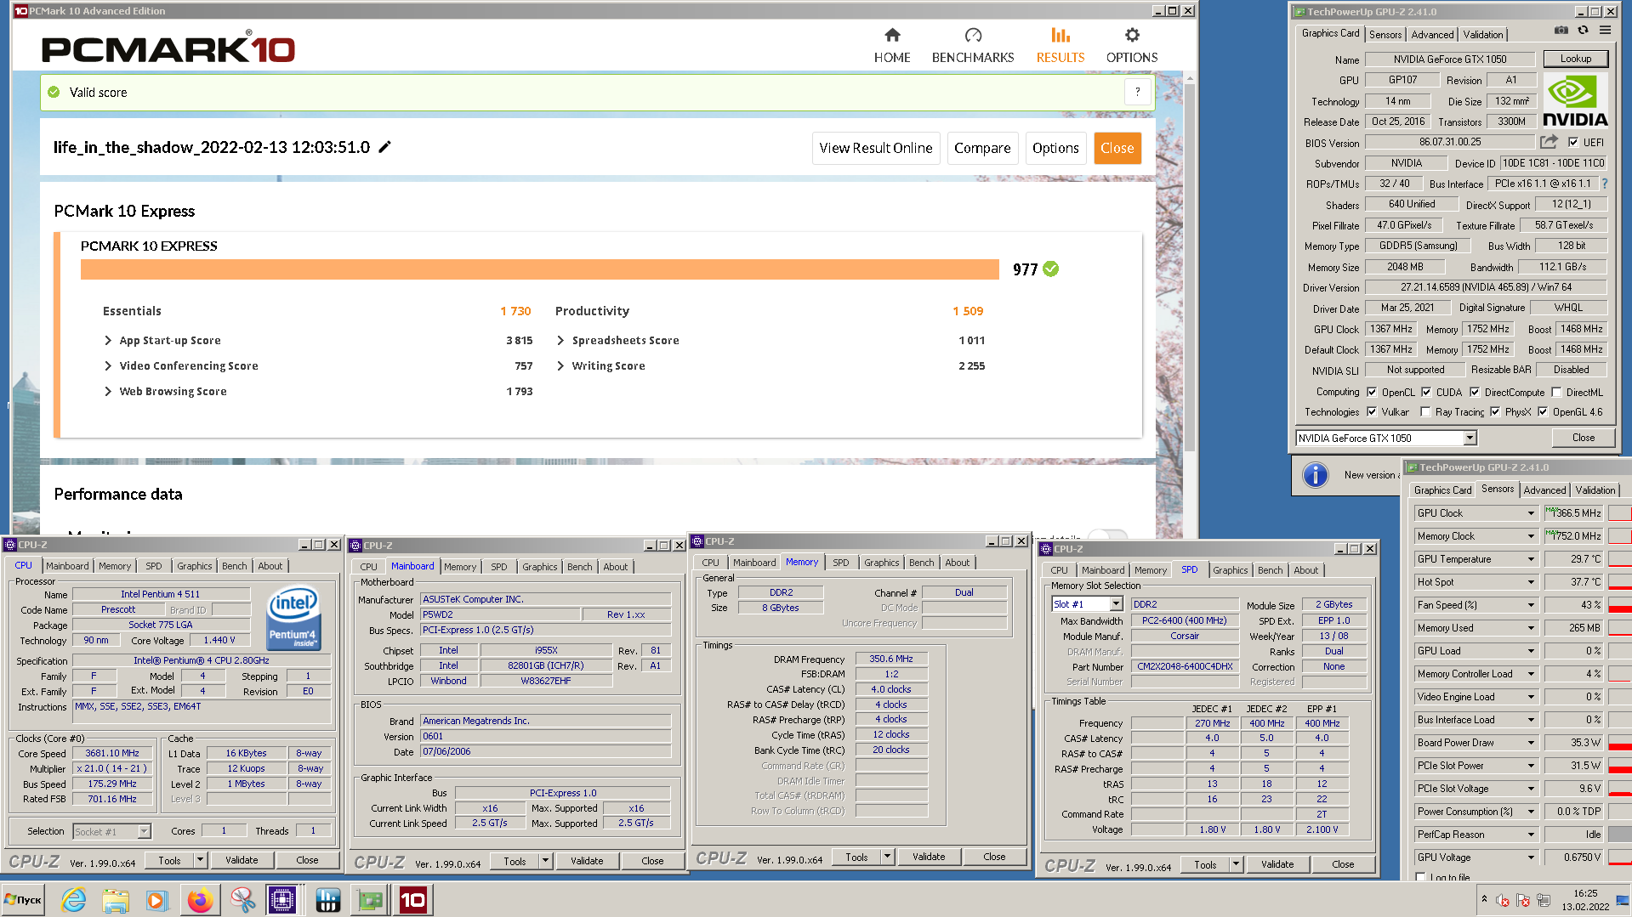Switch to Advanced tab in top GPU-Z window
1632x917 pixels.
[x=1432, y=35]
